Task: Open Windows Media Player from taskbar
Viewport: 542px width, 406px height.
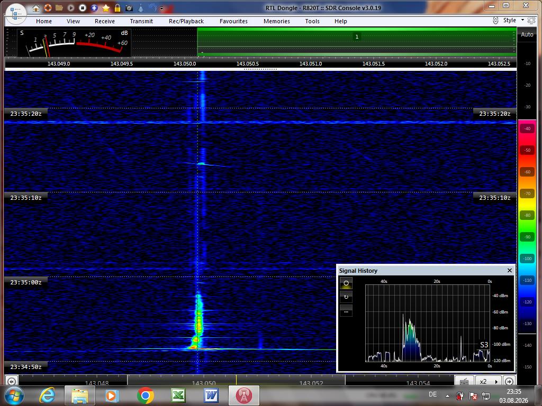Action: click(112, 395)
